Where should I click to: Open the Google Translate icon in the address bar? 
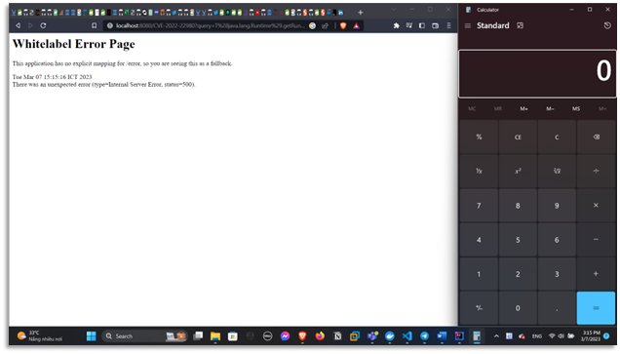[x=312, y=25]
